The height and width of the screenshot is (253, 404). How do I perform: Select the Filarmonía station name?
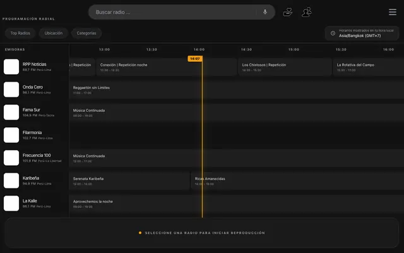(32, 132)
